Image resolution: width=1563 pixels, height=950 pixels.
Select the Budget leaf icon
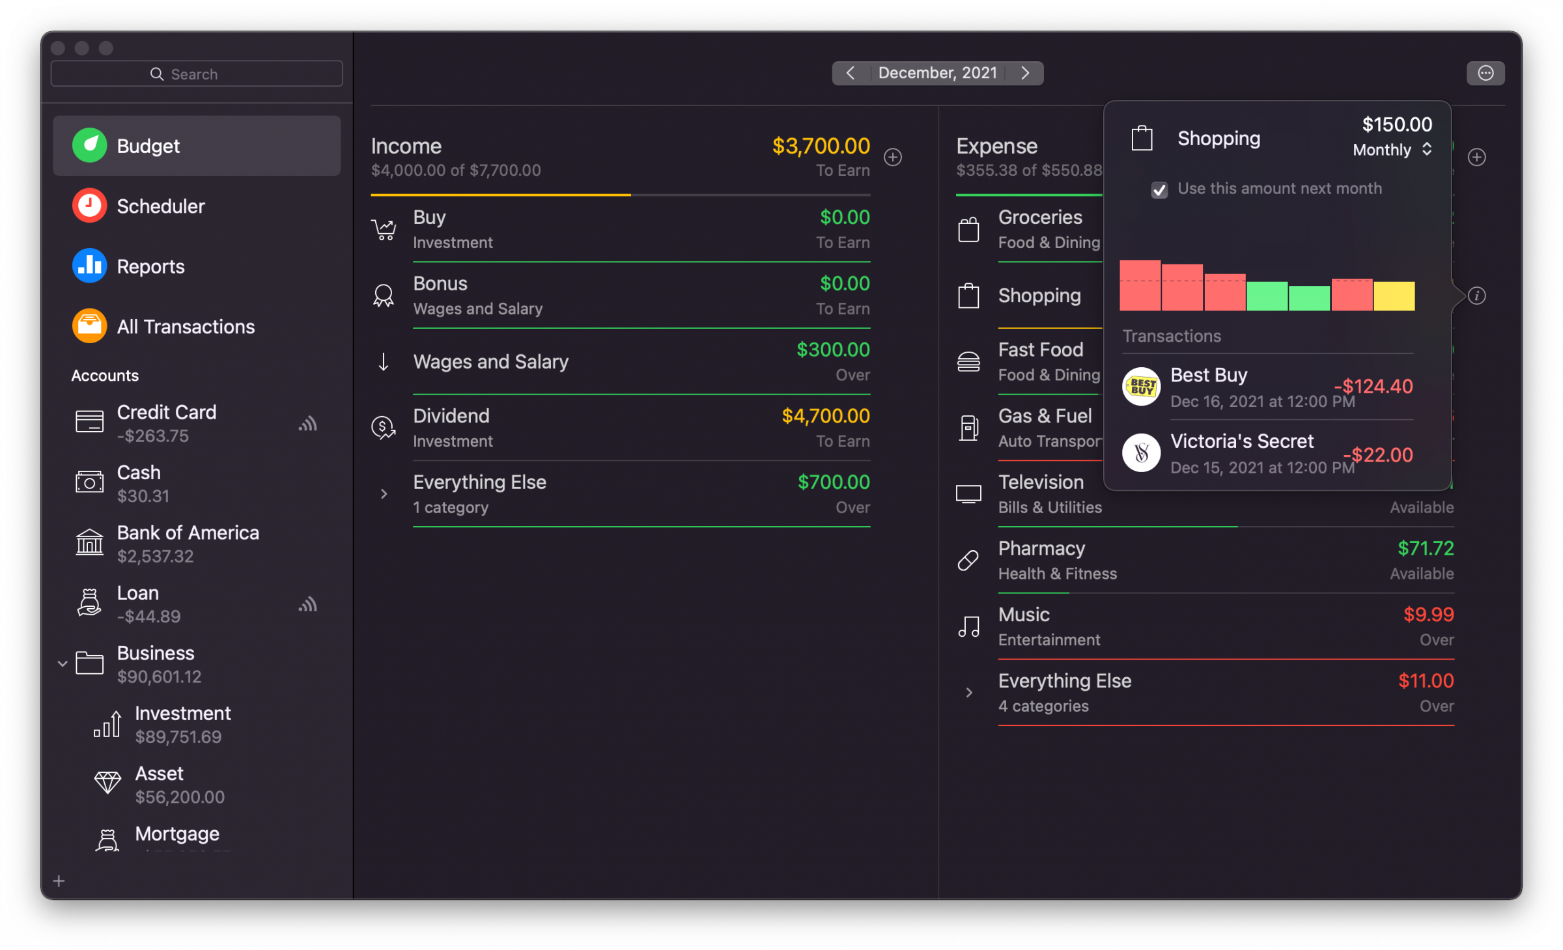point(90,145)
